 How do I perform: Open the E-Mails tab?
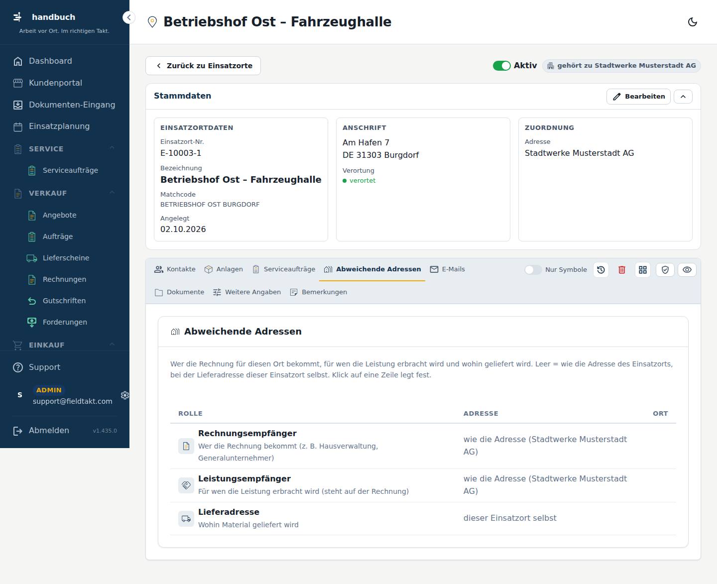pos(447,269)
